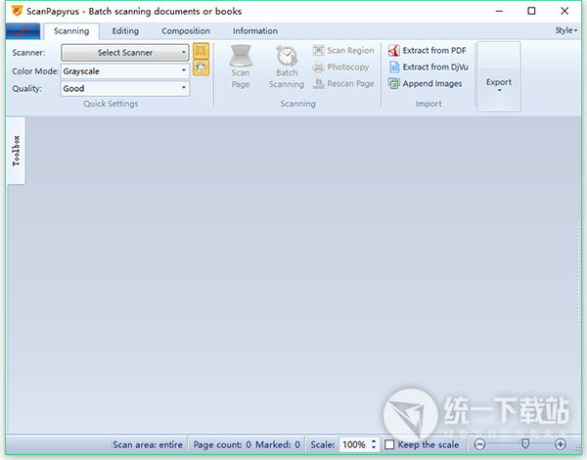Click the Extract from PDF icon

(394, 50)
